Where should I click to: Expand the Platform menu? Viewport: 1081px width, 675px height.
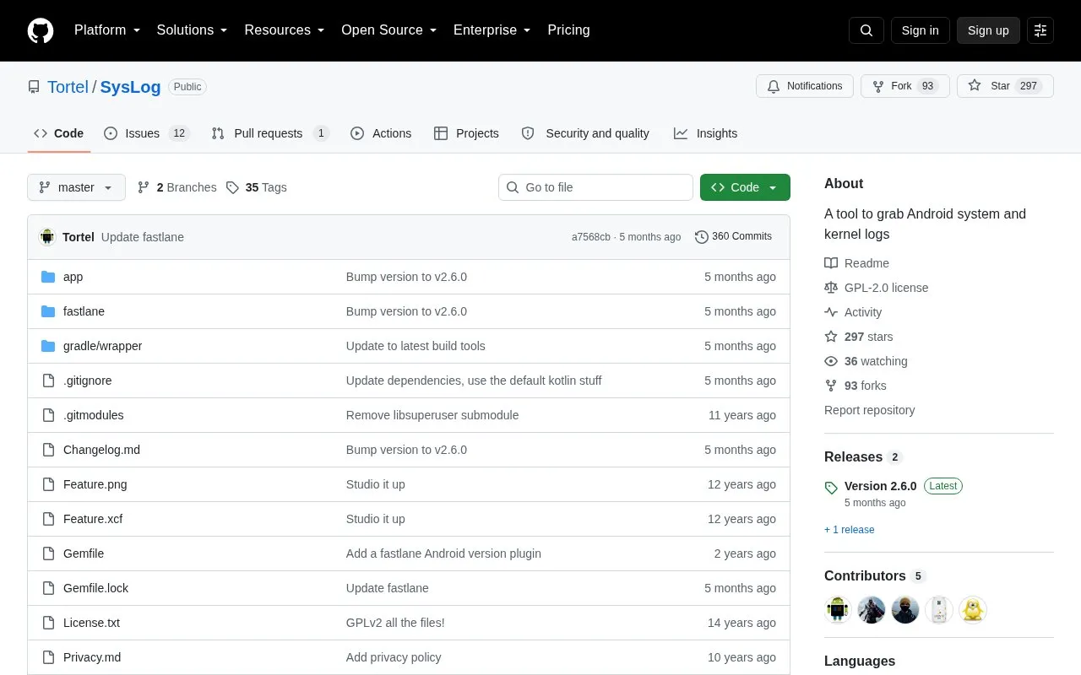(x=107, y=30)
